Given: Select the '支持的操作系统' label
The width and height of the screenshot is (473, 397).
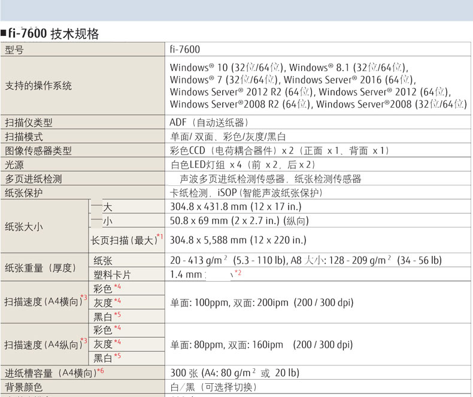Looking at the screenshot, I should point(38,86).
